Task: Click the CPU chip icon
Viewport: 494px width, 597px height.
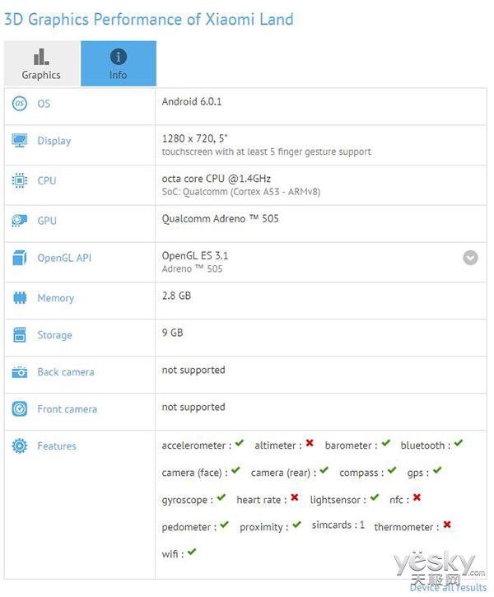Action: pyautogui.click(x=20, y=180)
